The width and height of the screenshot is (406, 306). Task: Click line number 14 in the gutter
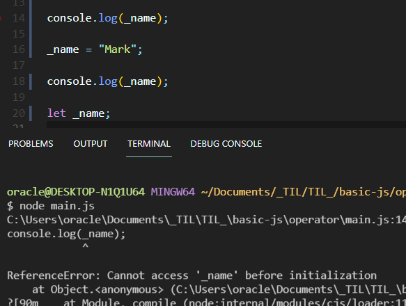pos(19,18)
